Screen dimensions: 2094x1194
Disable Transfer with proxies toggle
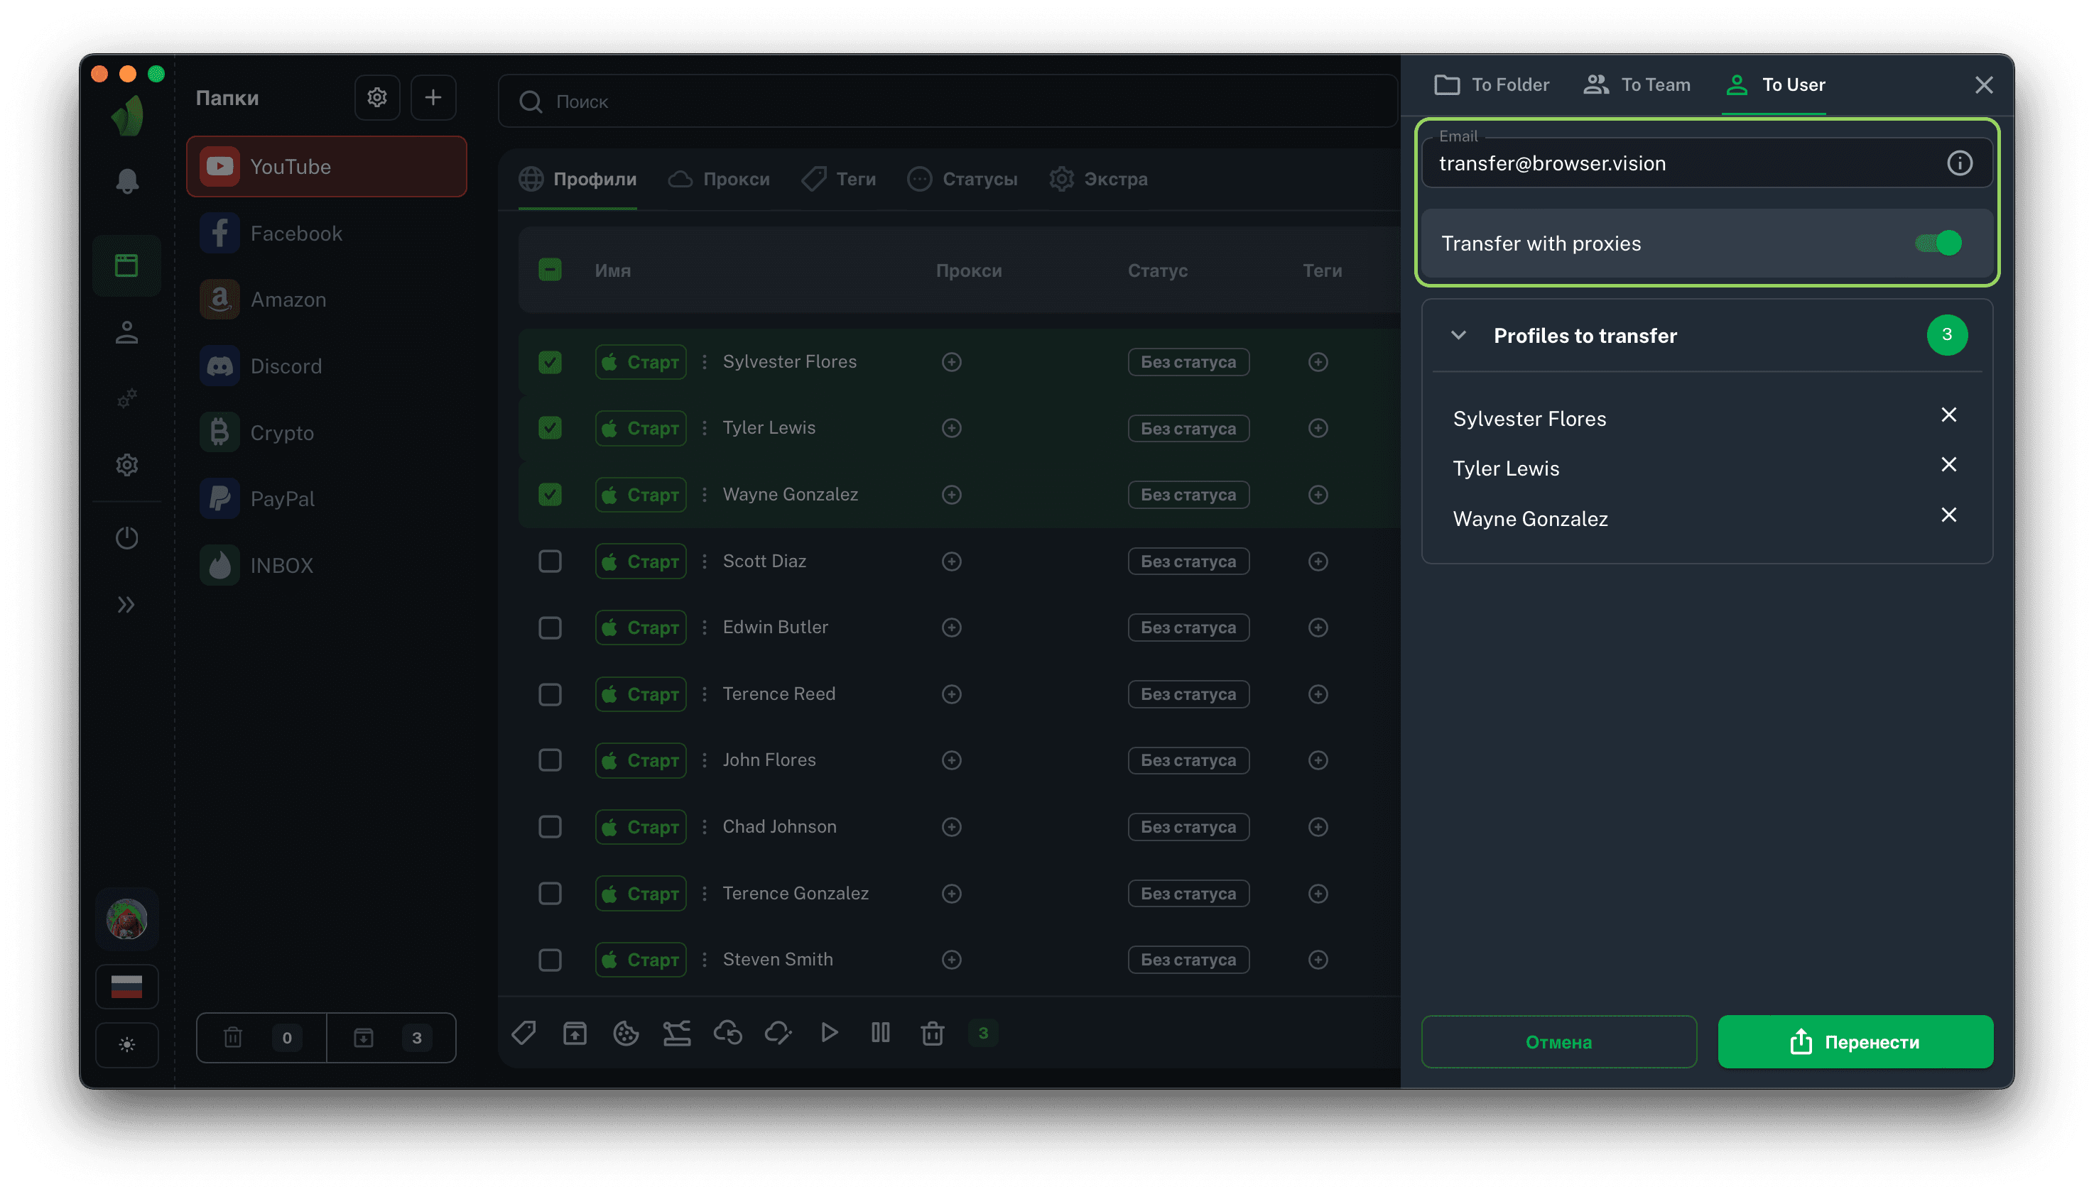click(x=1938, y=243)
